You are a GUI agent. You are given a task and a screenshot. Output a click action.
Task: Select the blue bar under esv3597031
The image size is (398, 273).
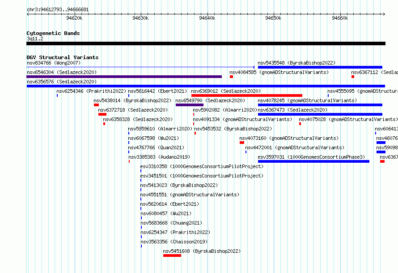(x=314, y=161)
